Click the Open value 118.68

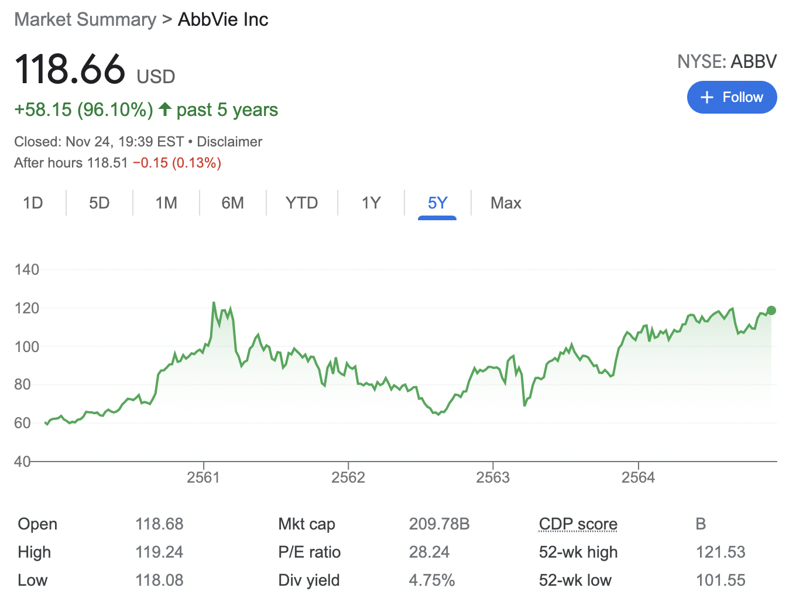(159, 524)
